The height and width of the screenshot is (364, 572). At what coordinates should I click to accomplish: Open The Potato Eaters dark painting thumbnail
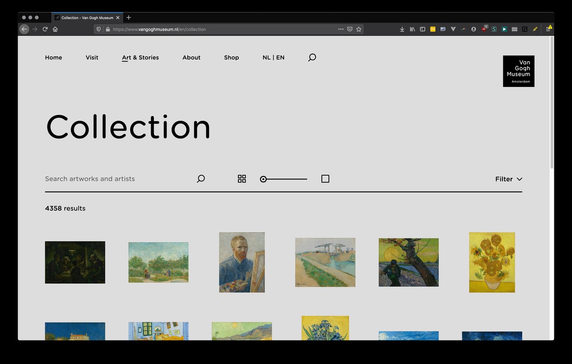(75, 262)
